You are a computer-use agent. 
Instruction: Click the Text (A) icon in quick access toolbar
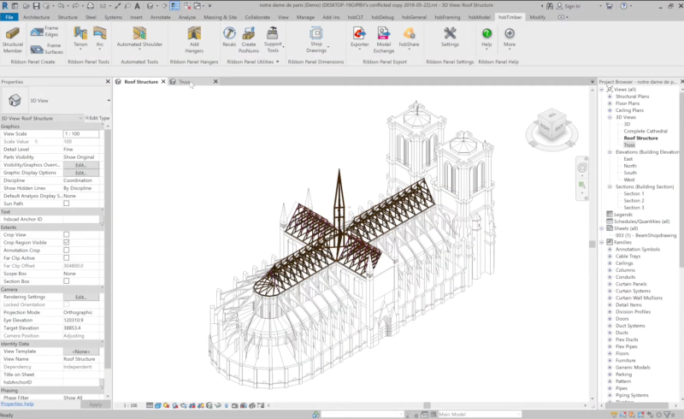137,6
